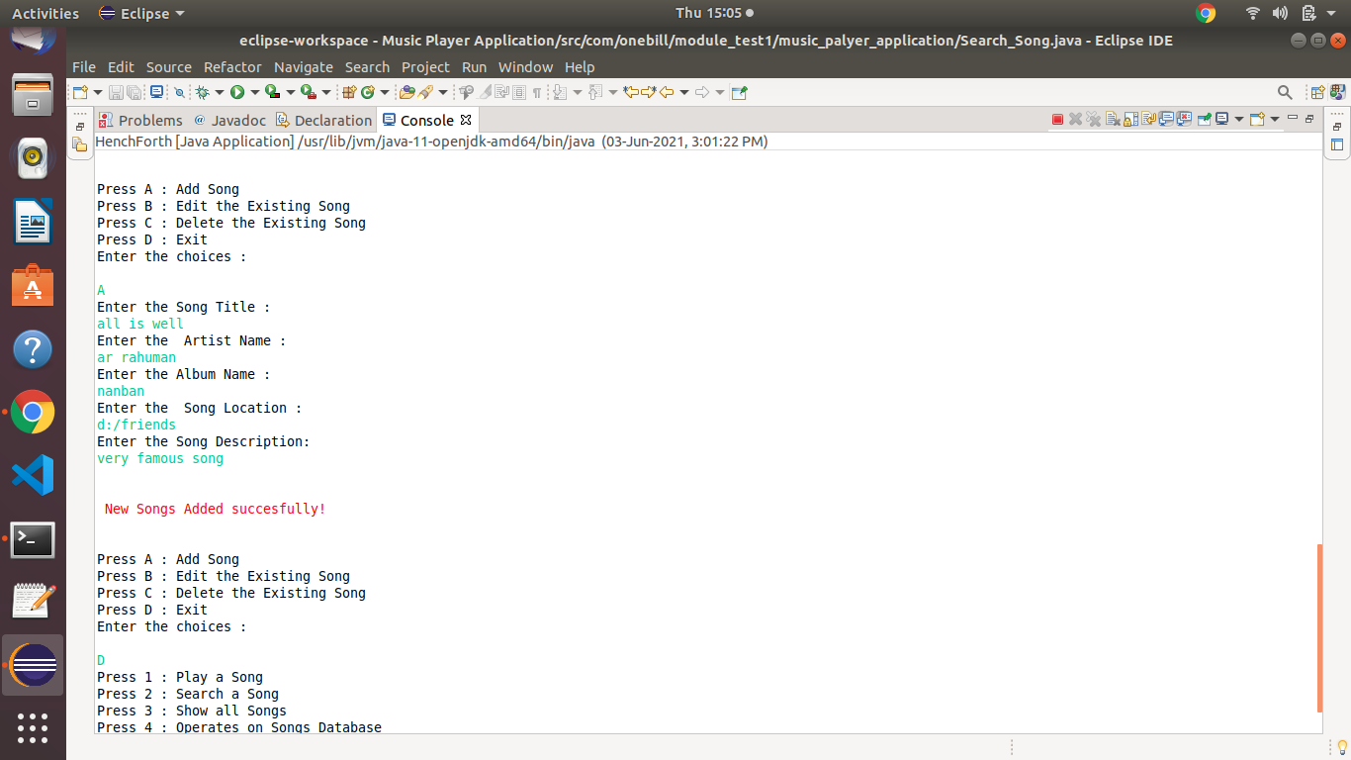Toggle Scroll Lock in the Console view
Screen dimensions: 1351x760
pyautogui.click(x=1131, y=119)
